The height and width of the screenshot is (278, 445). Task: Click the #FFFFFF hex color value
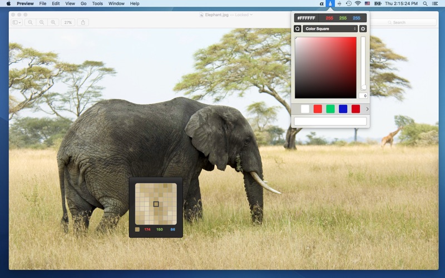click(306, 18)
